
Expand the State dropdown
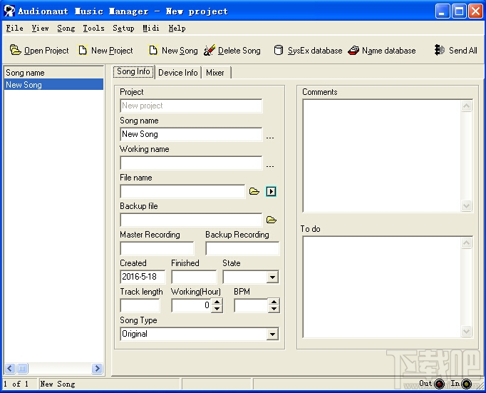[x=272, y=277]
